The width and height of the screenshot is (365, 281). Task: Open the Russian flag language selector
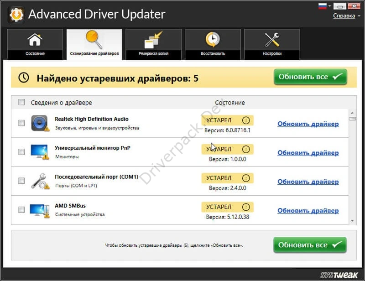[x=323, y=6]
